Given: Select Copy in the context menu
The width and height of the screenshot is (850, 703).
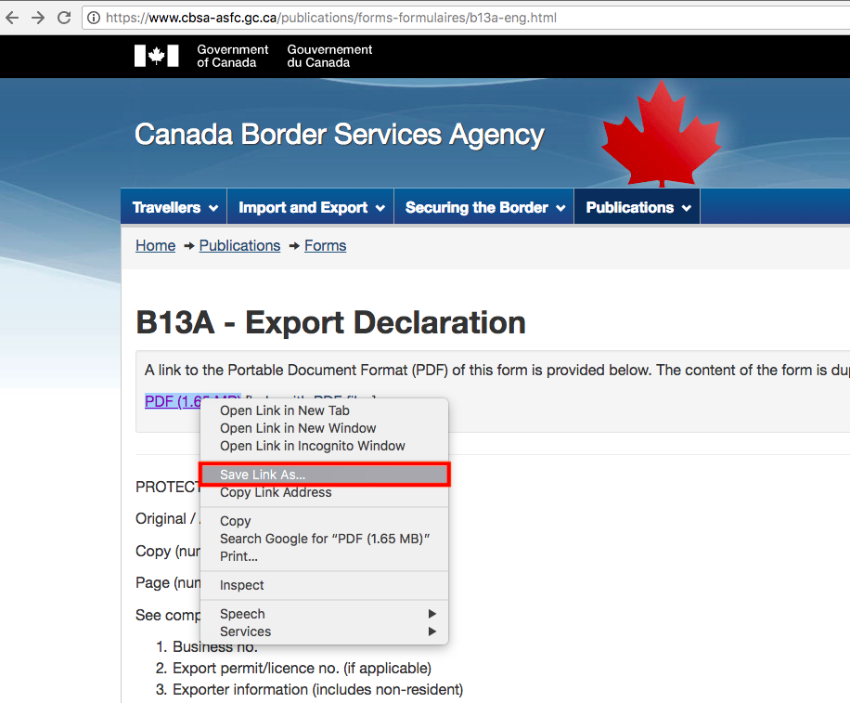Looking at the screenshot, I should (x=324, y=521).
